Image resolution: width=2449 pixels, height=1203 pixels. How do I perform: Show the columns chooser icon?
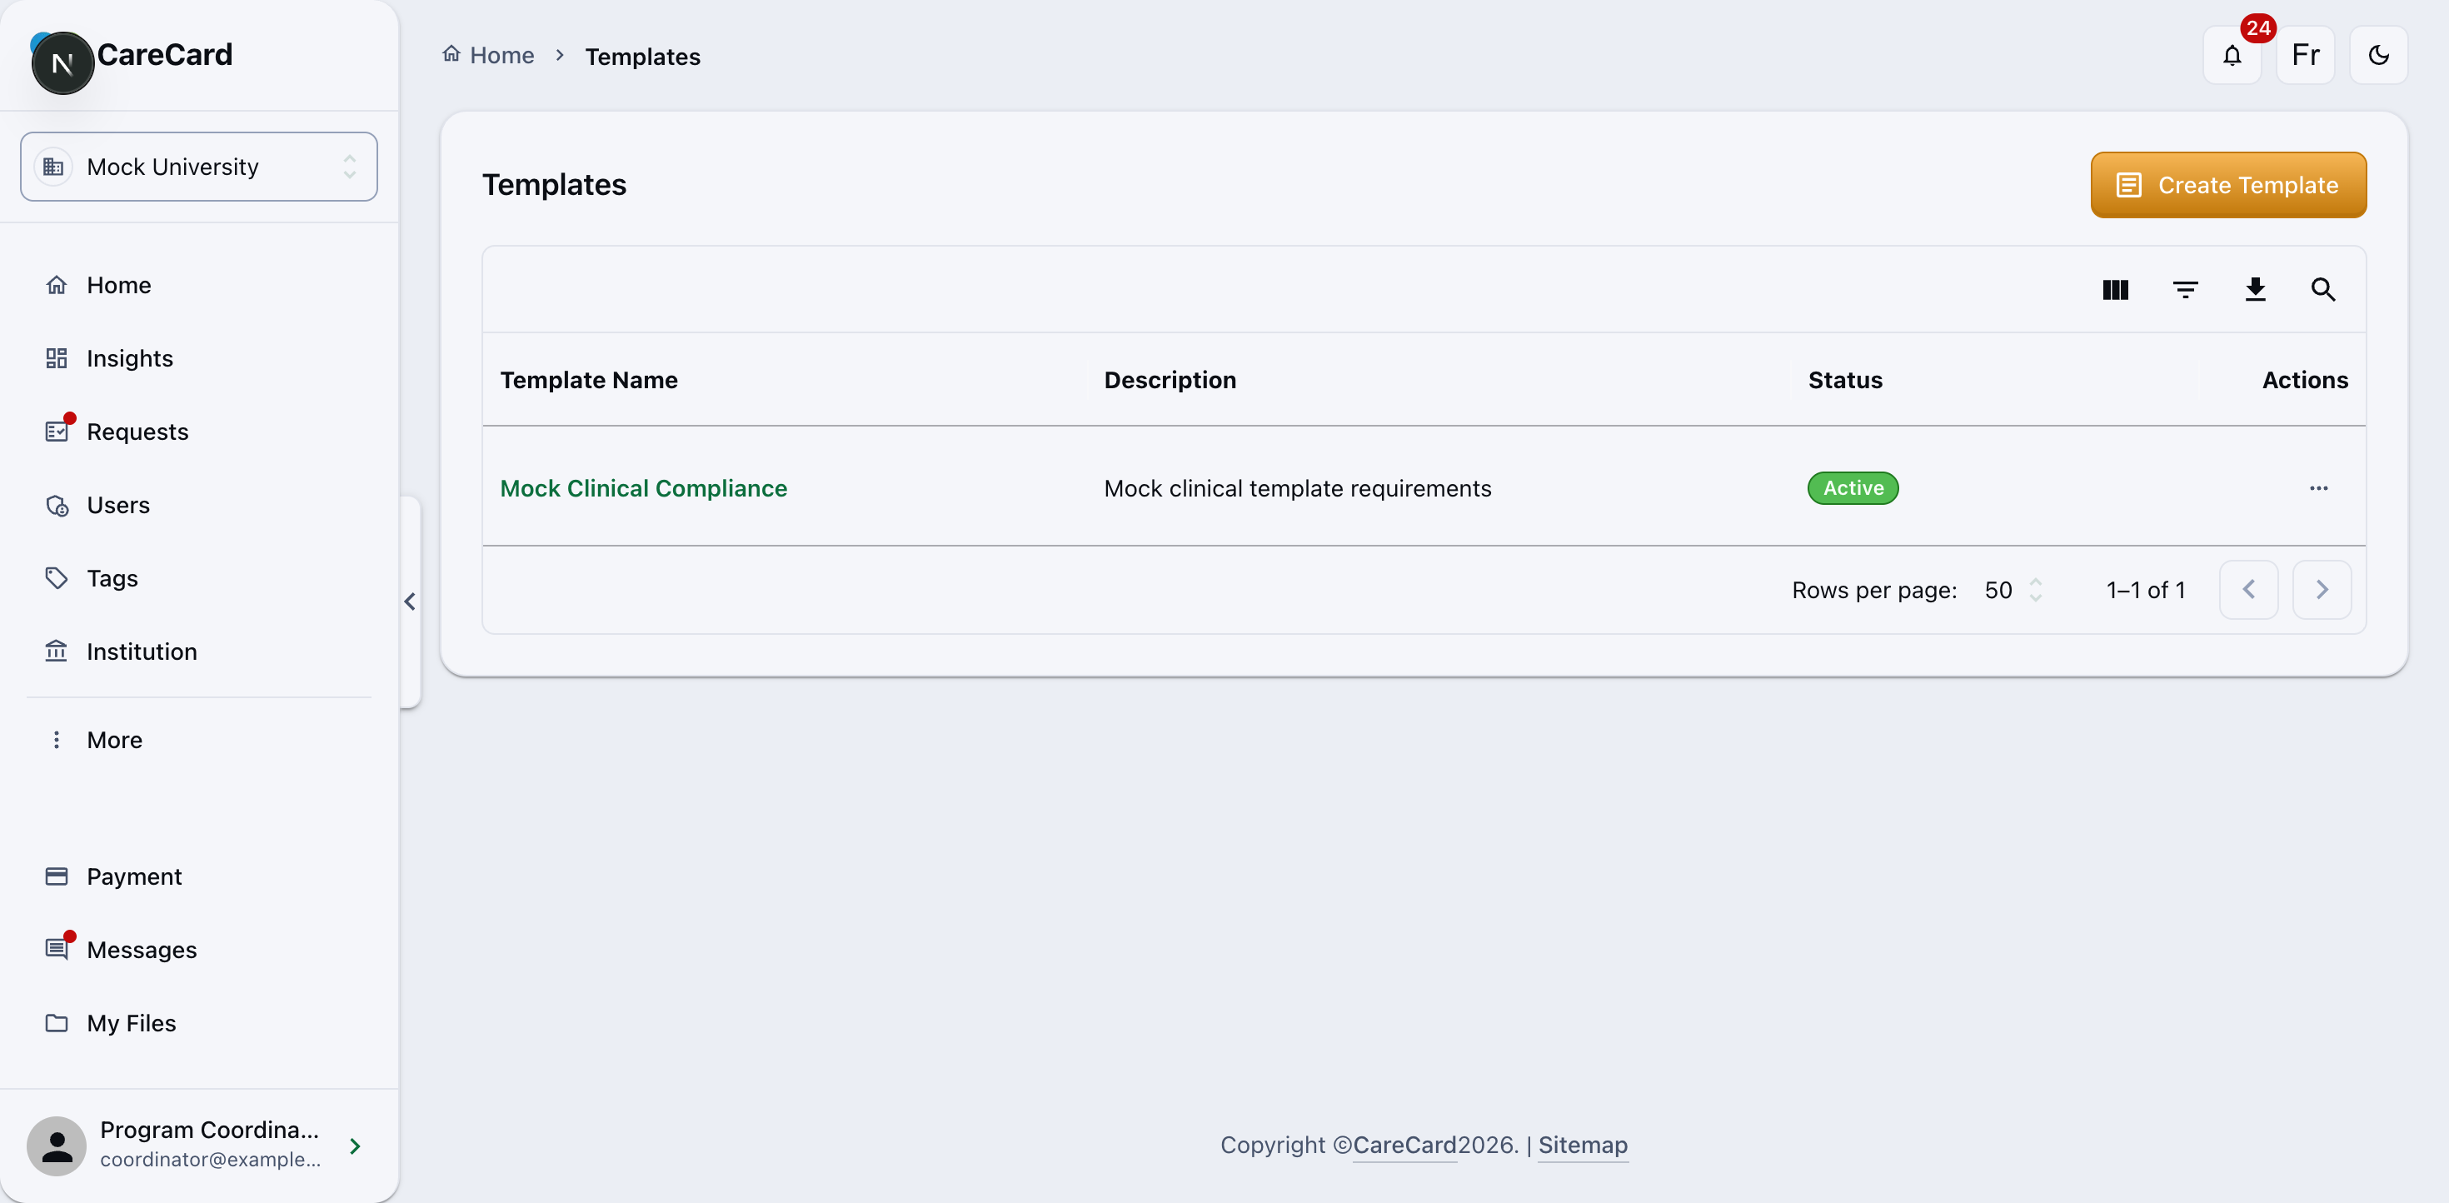[x=2114, y=289]
